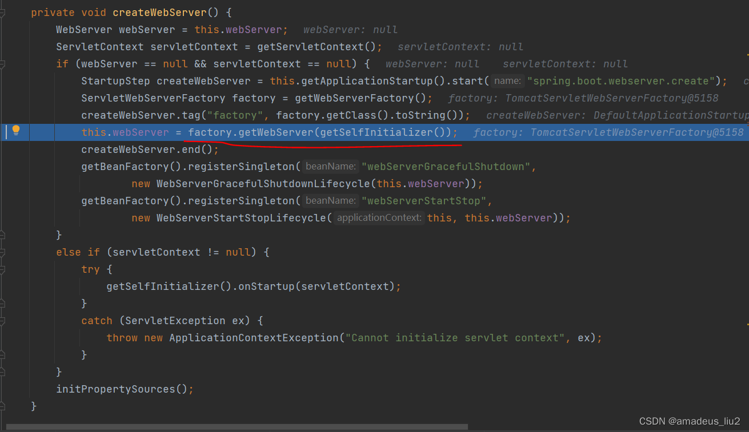Click 'getSelfInitializer()' inside the try block
The width and height of the screenshot is (749, 432).
[169, 286]
